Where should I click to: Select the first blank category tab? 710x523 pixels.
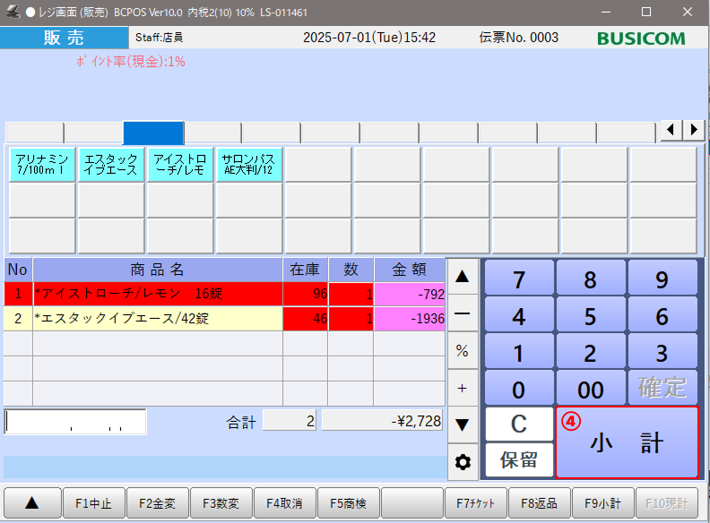point(34,133)
